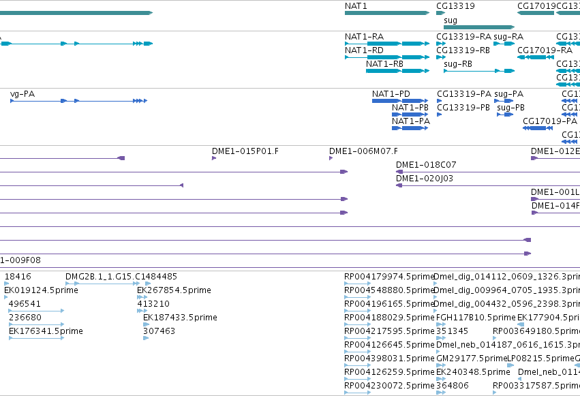Select the RP004230072.5prime EST
Screen dimensions: 580x396
(x=357, y=393)
